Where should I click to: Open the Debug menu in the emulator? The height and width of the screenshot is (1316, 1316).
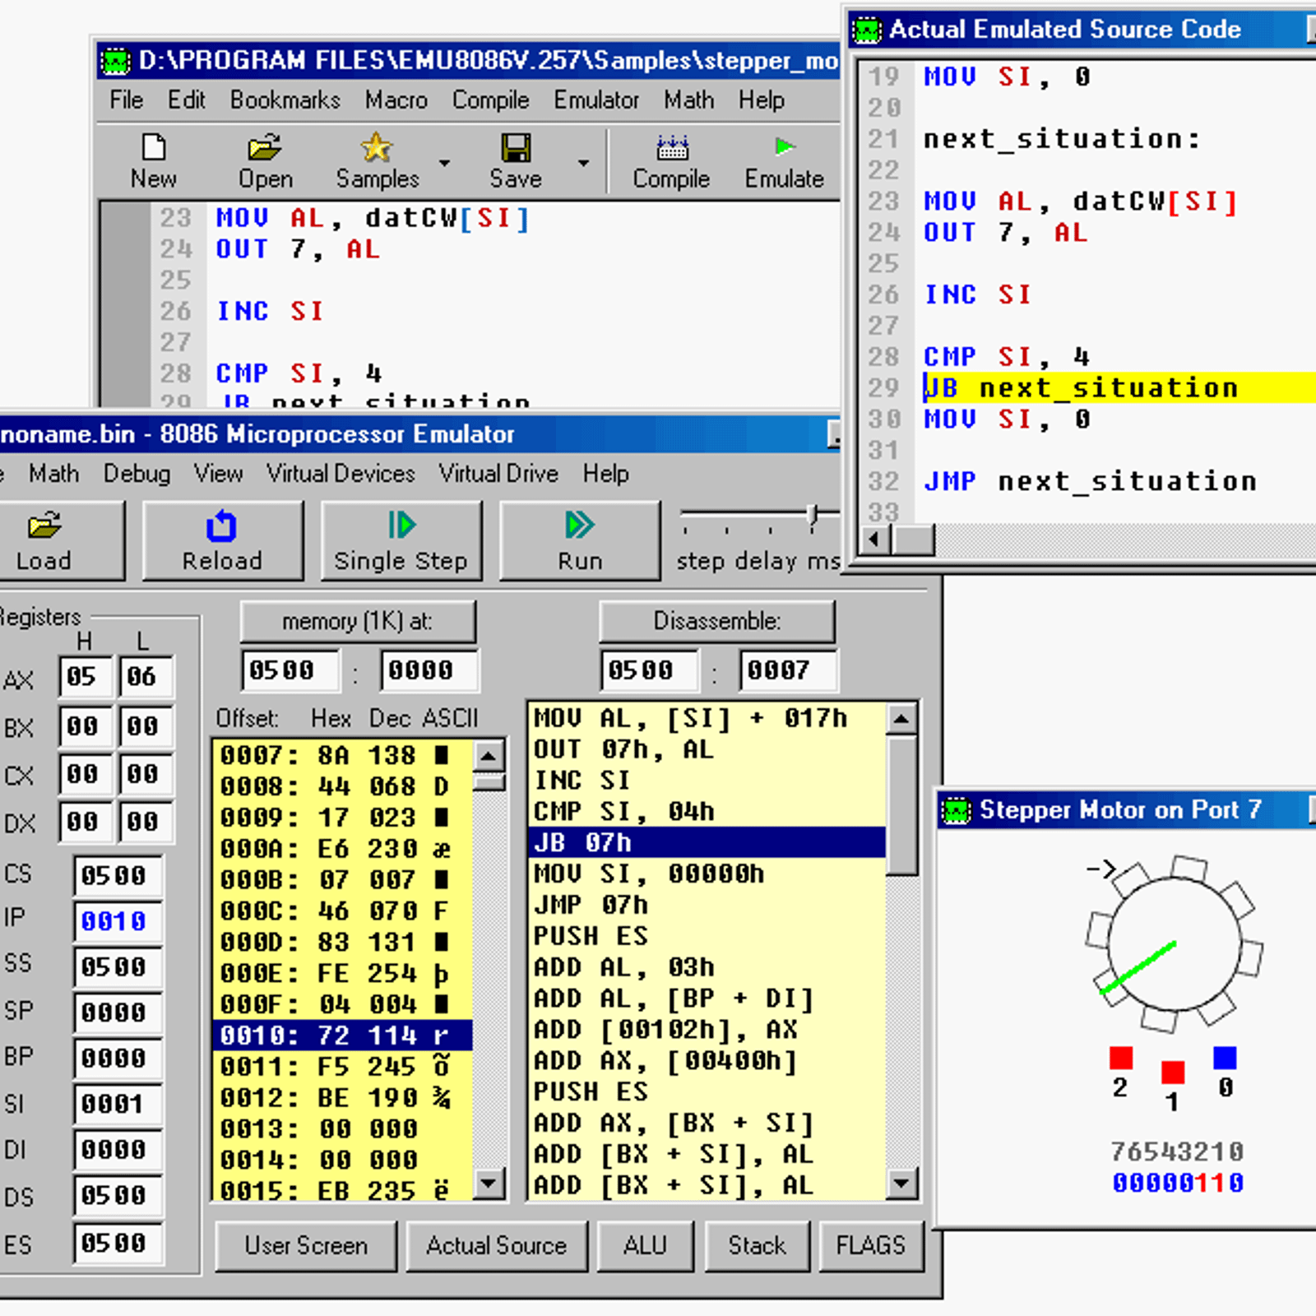pos(137,474)
